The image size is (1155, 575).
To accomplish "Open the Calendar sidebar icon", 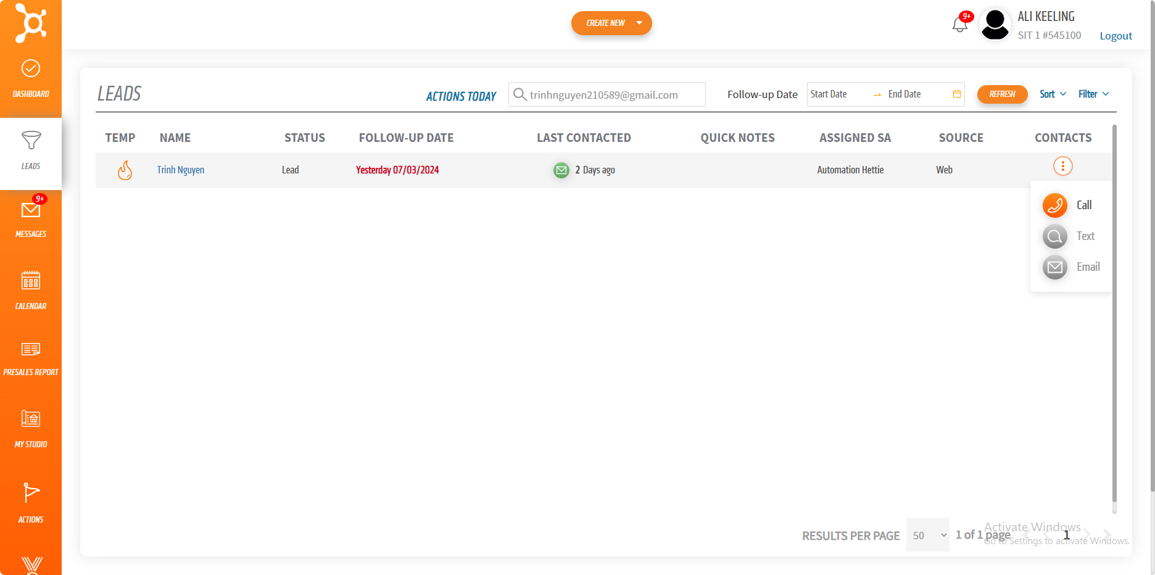I will (31, 280).
